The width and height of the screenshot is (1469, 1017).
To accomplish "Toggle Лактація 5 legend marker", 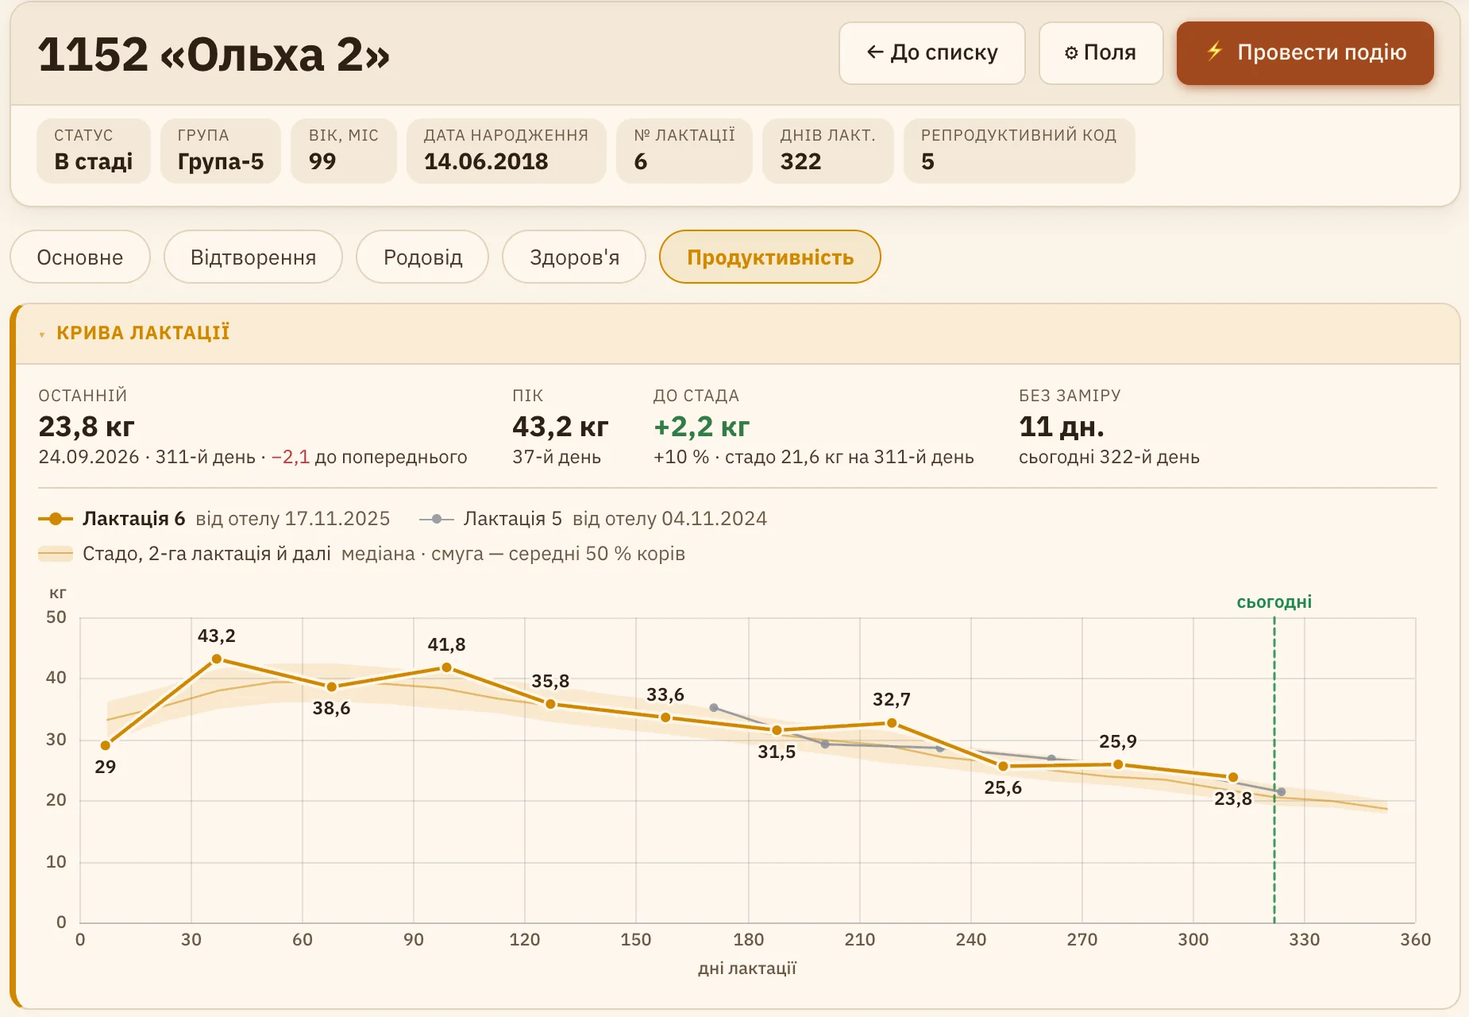I will pyautogui.click(x=437, y=519).
